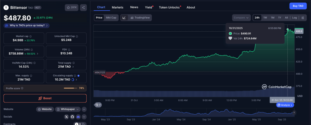Click the share icon next to watchlist
The height and width of the screenshot is (125, 311).
click(x=83, y=8)
